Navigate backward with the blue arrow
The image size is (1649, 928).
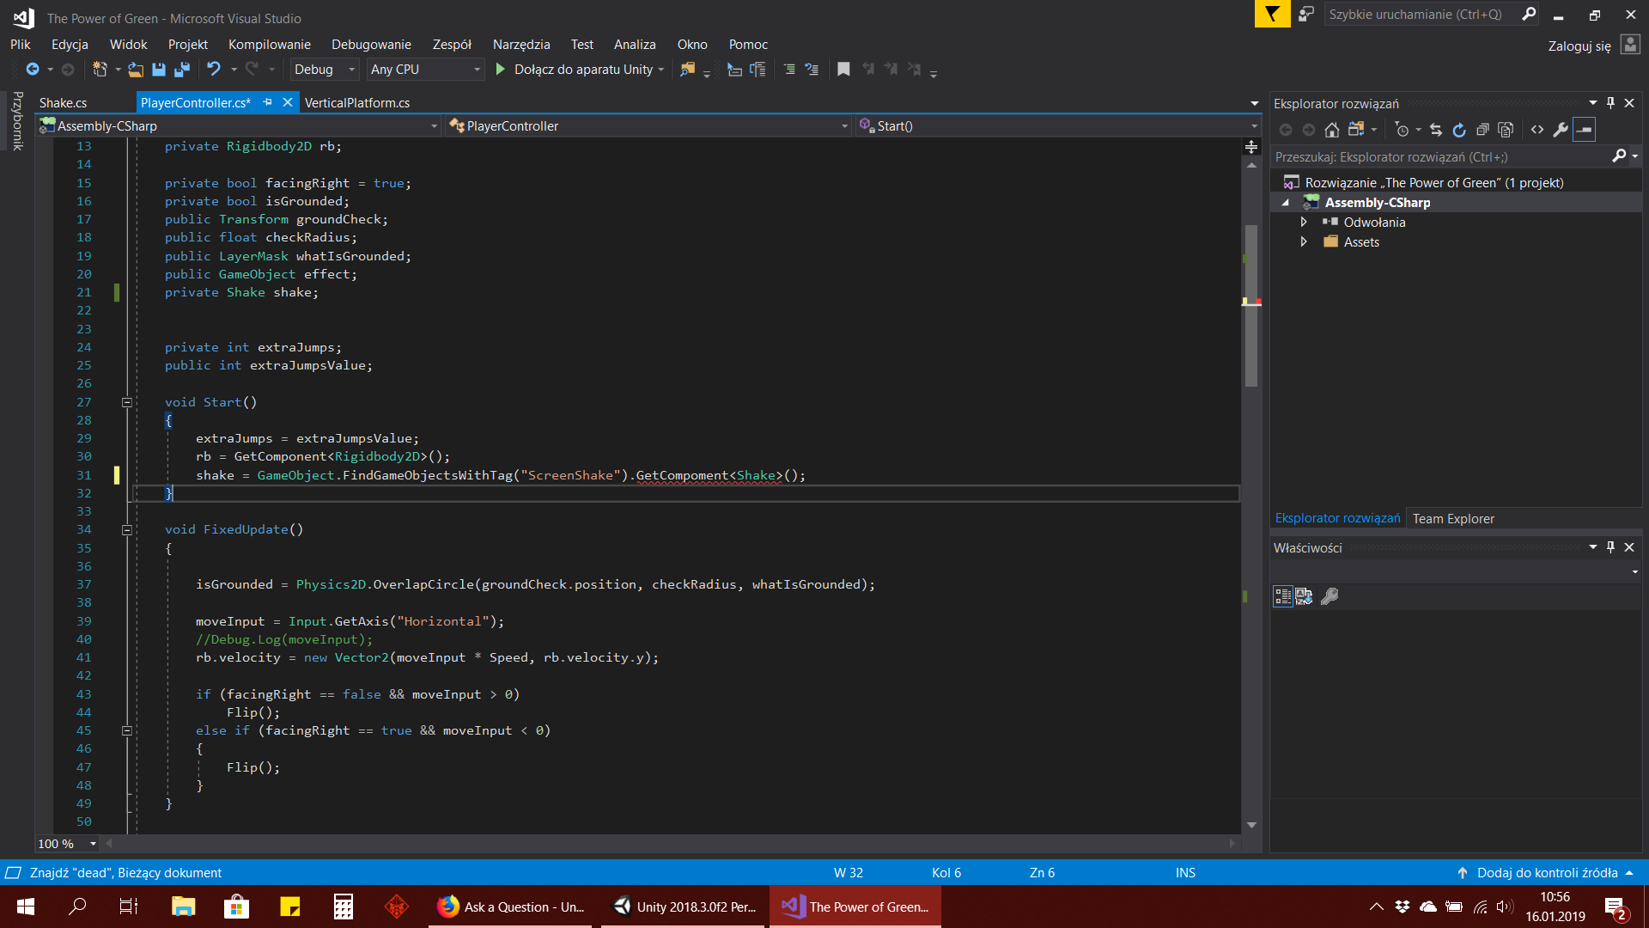[33, 70]
